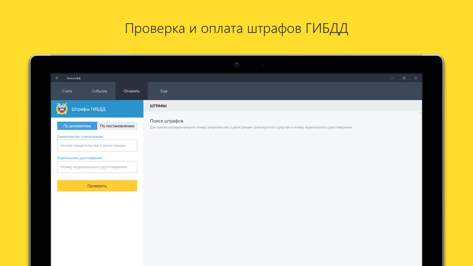Viewport: 473px width, 266px height.
Task: Switch to the События tab
Action: click(99, 91)
